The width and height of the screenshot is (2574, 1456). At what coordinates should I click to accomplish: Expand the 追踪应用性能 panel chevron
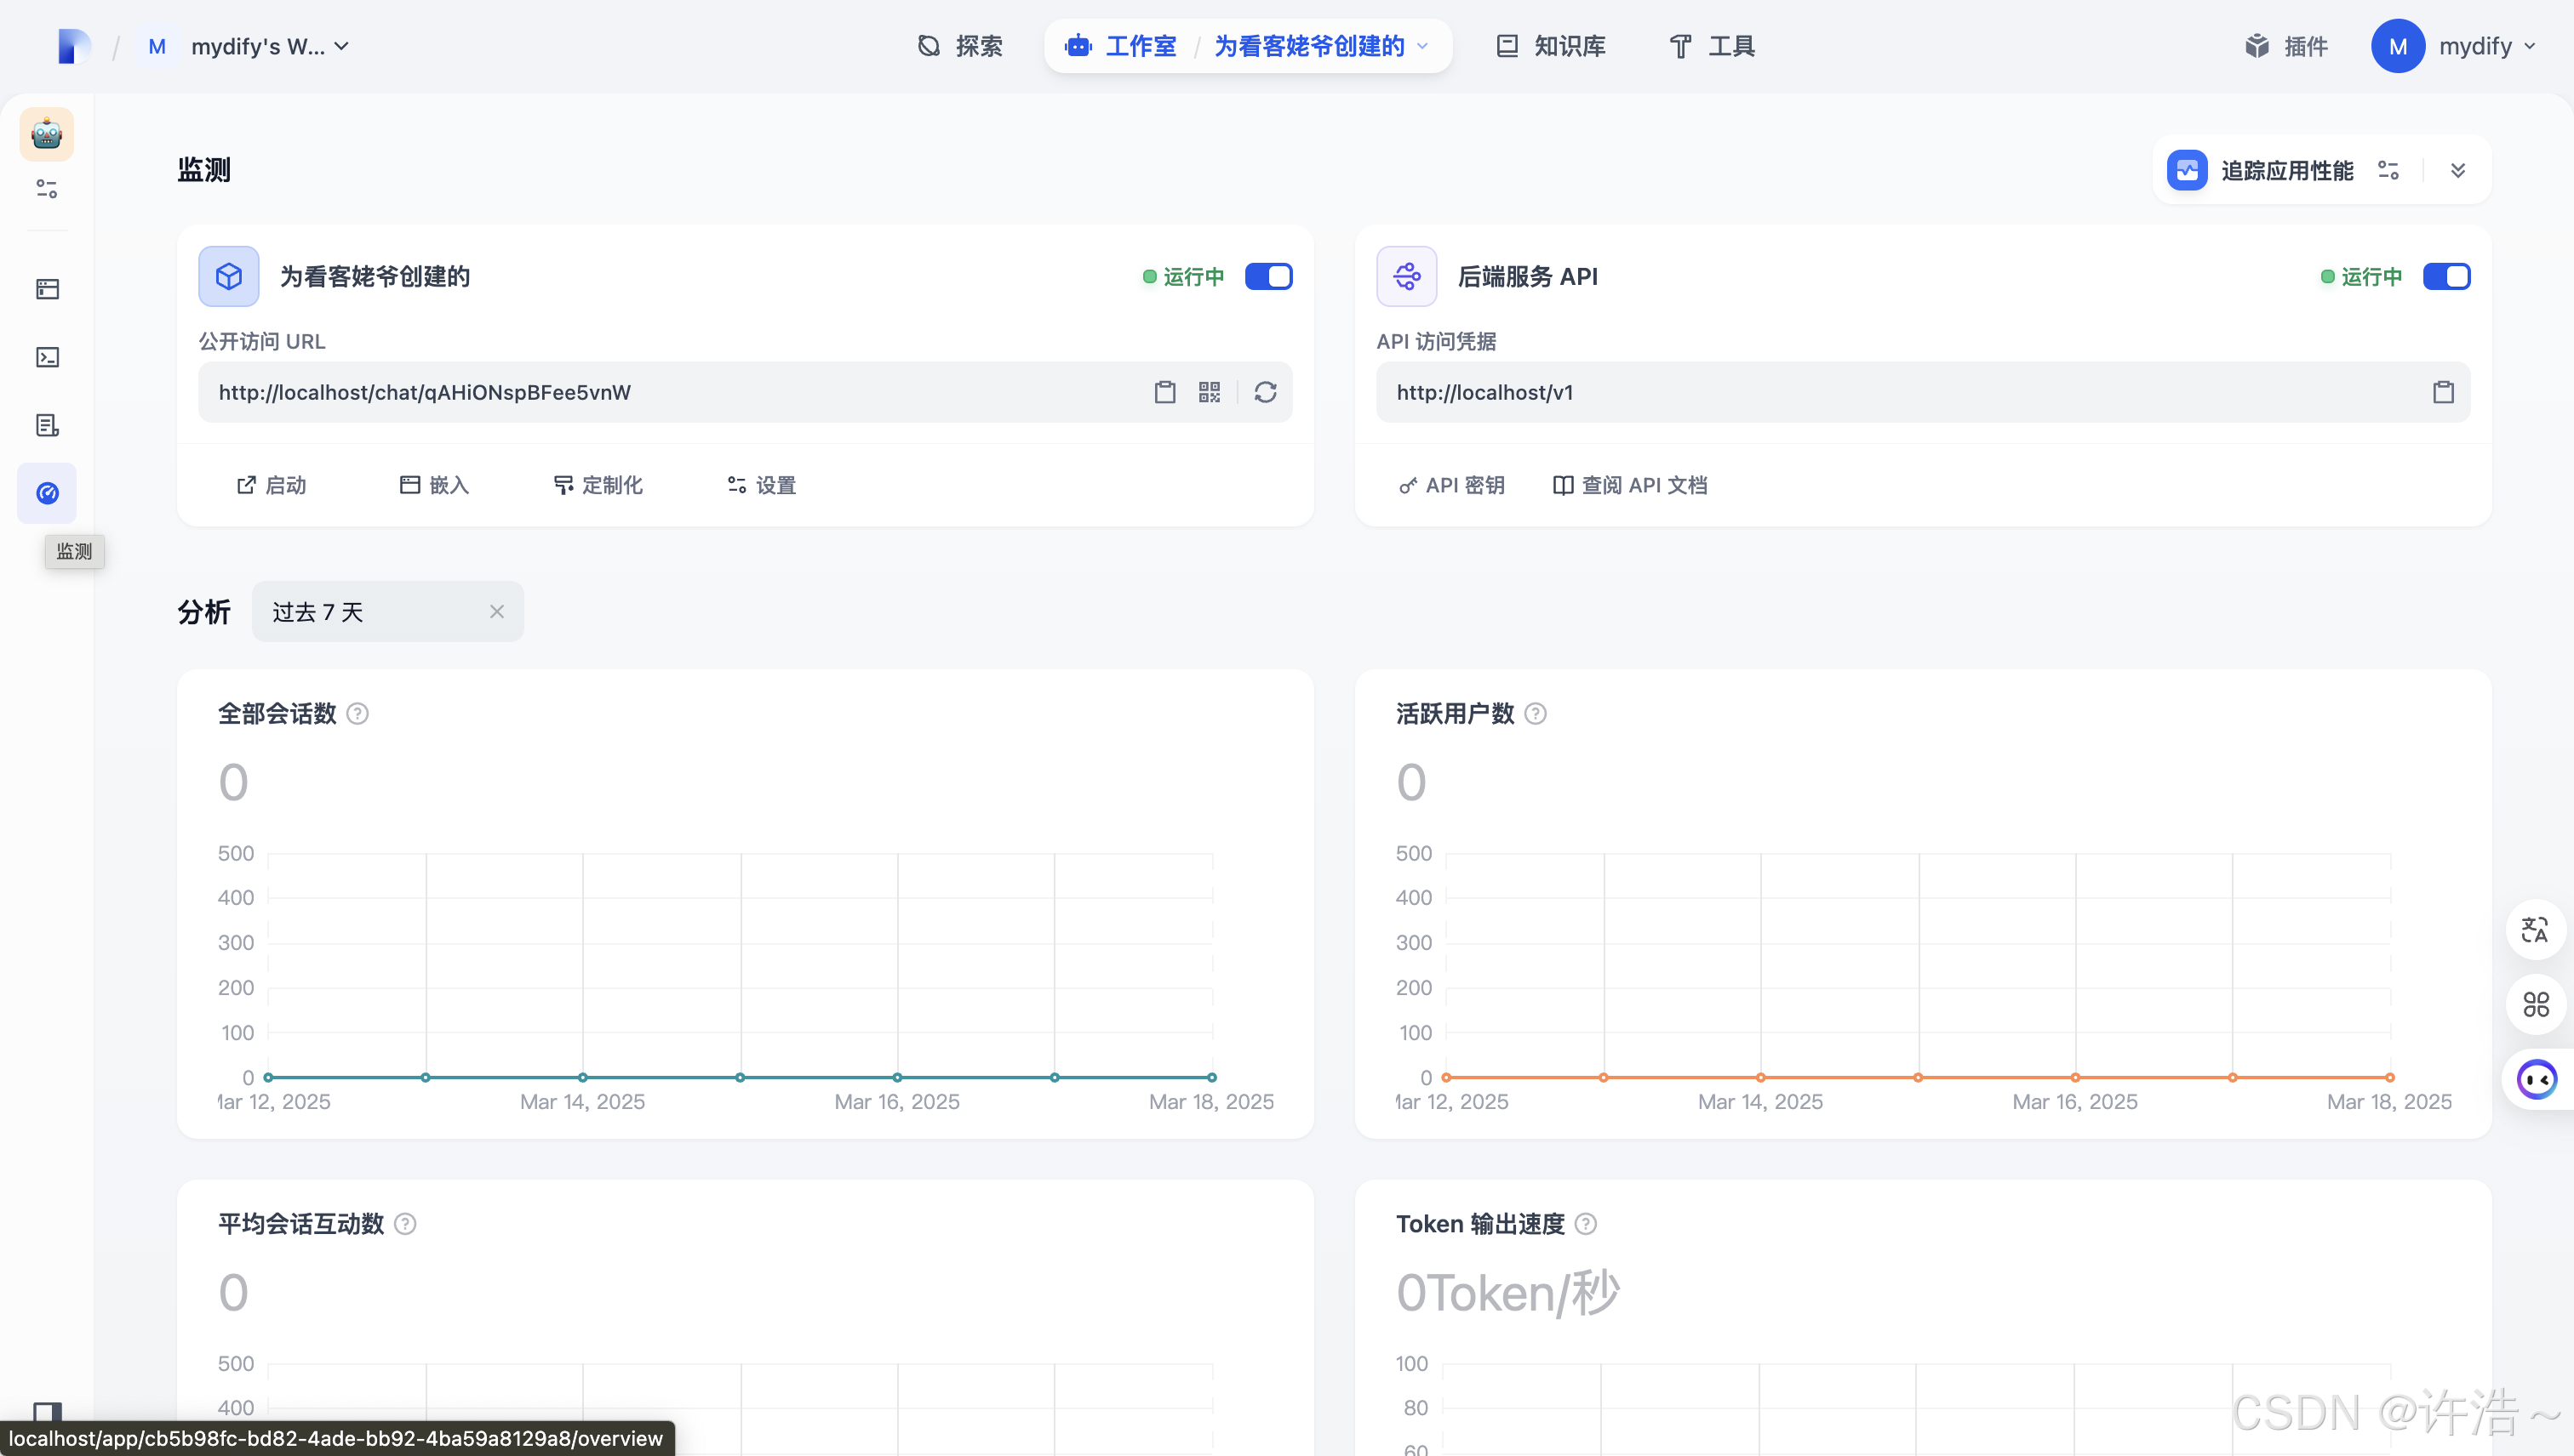2458,171
